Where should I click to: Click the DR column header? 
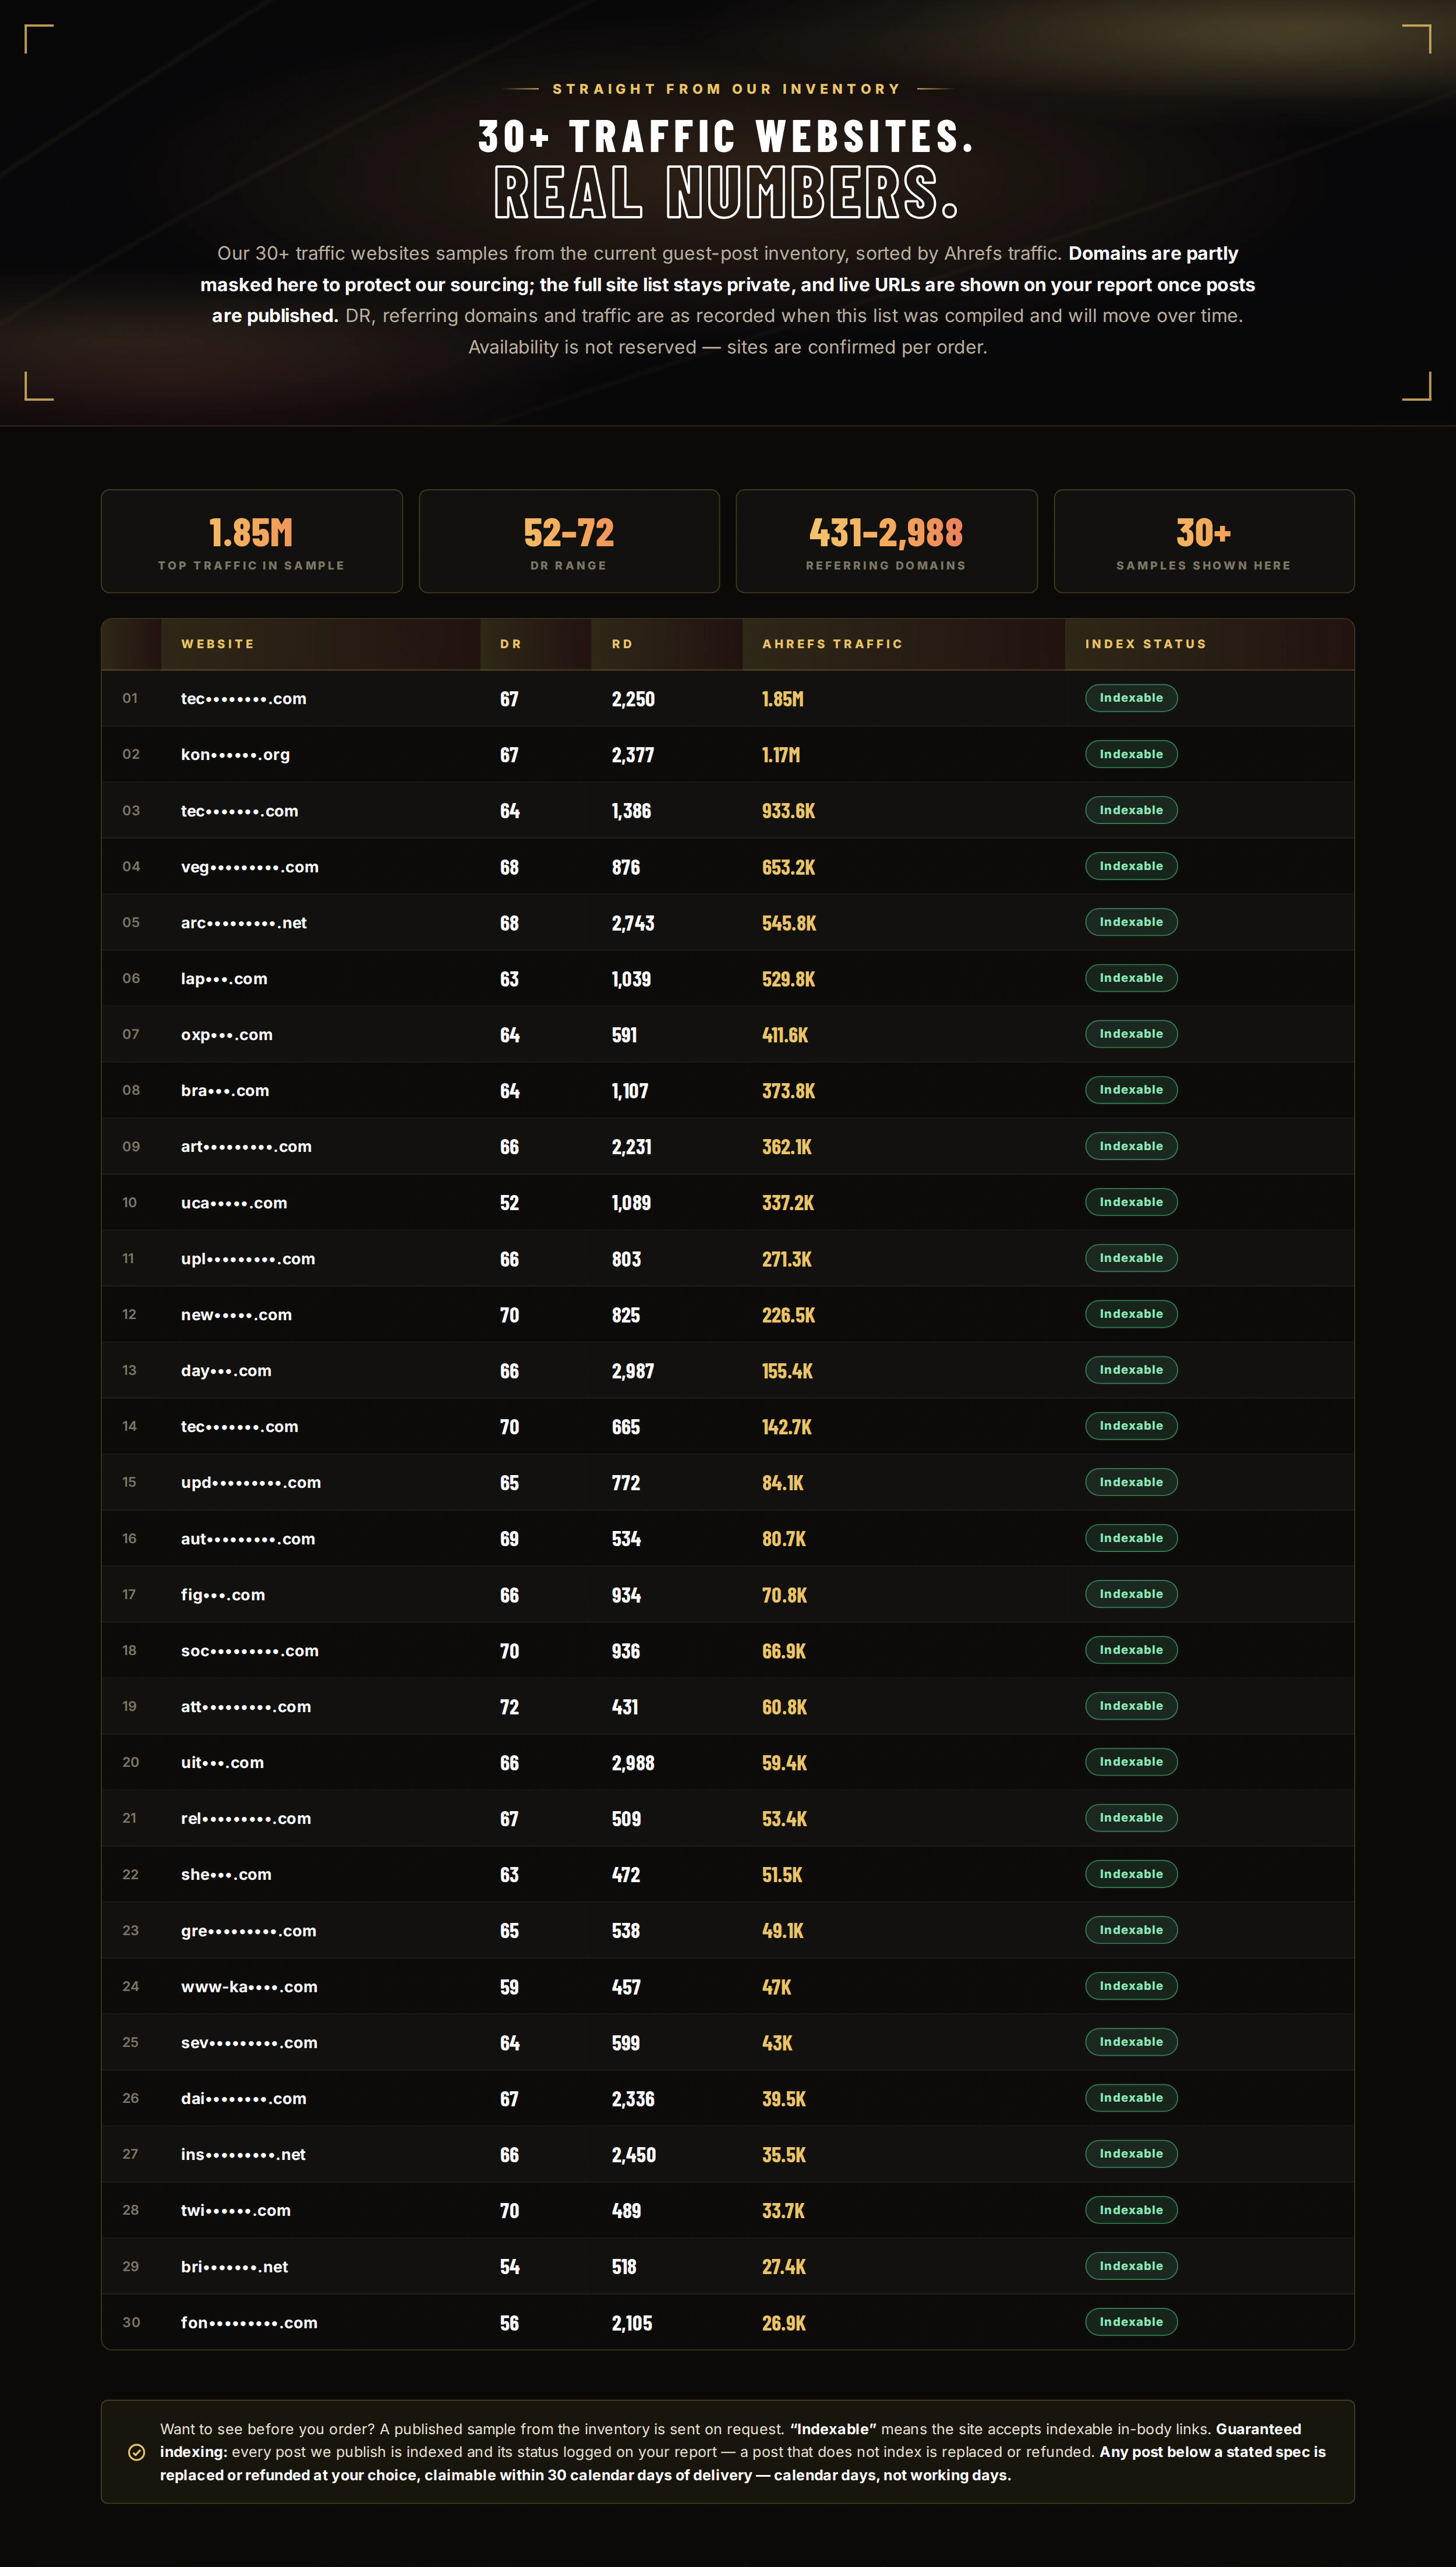(x=511, y=643)
